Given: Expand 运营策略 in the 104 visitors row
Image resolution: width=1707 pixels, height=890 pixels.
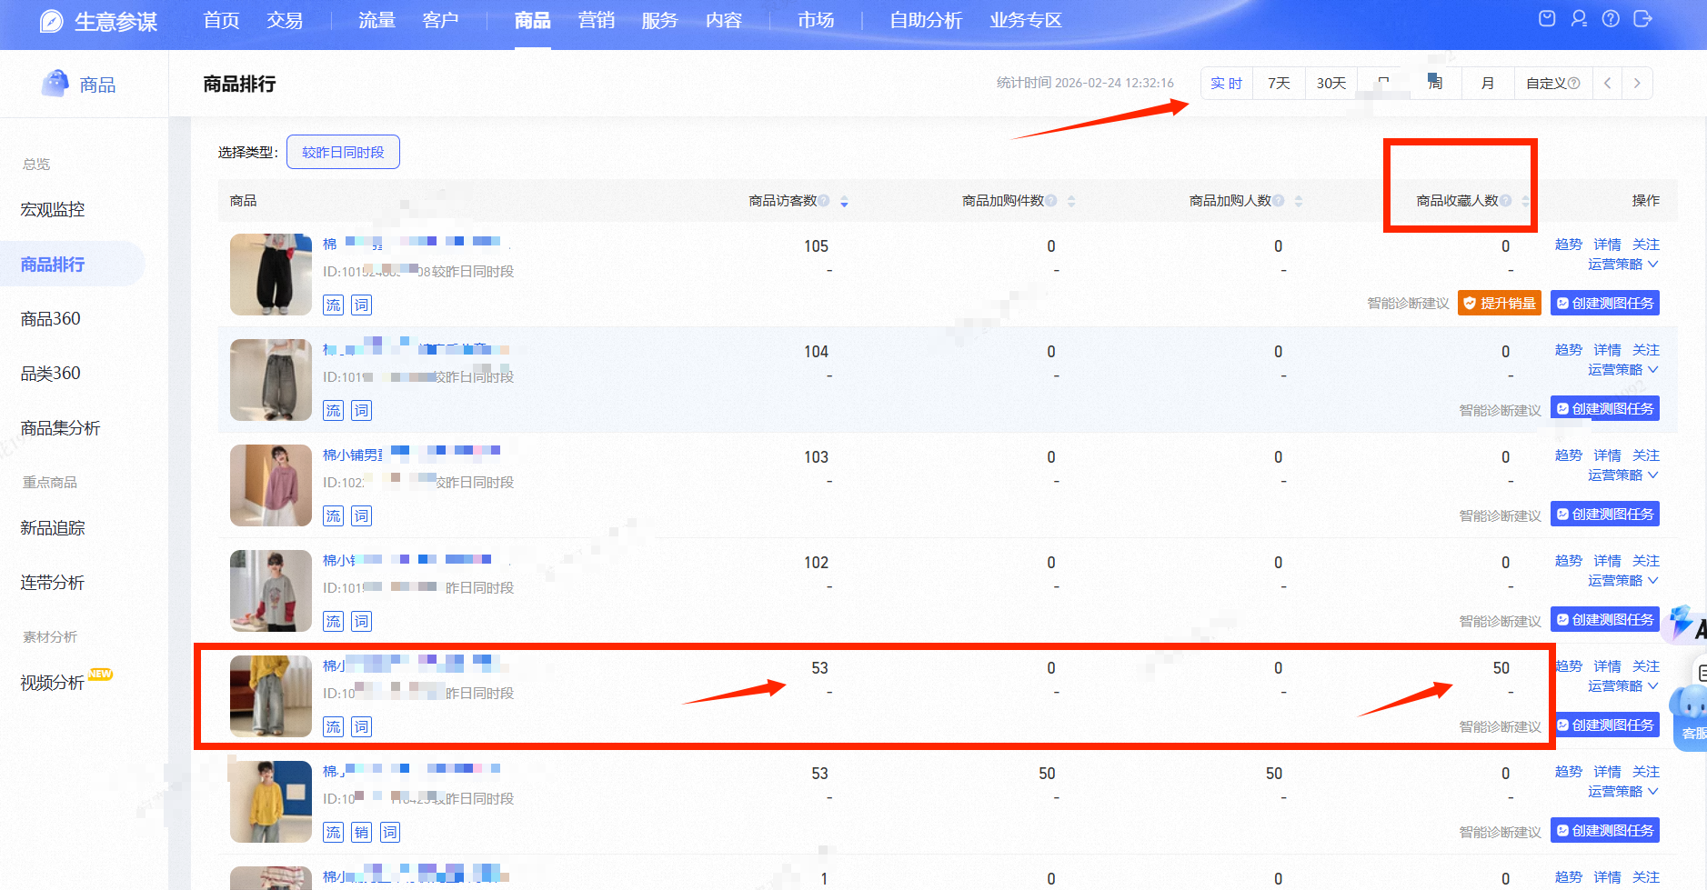Looking at the screenshot, I should (1623, 370).
